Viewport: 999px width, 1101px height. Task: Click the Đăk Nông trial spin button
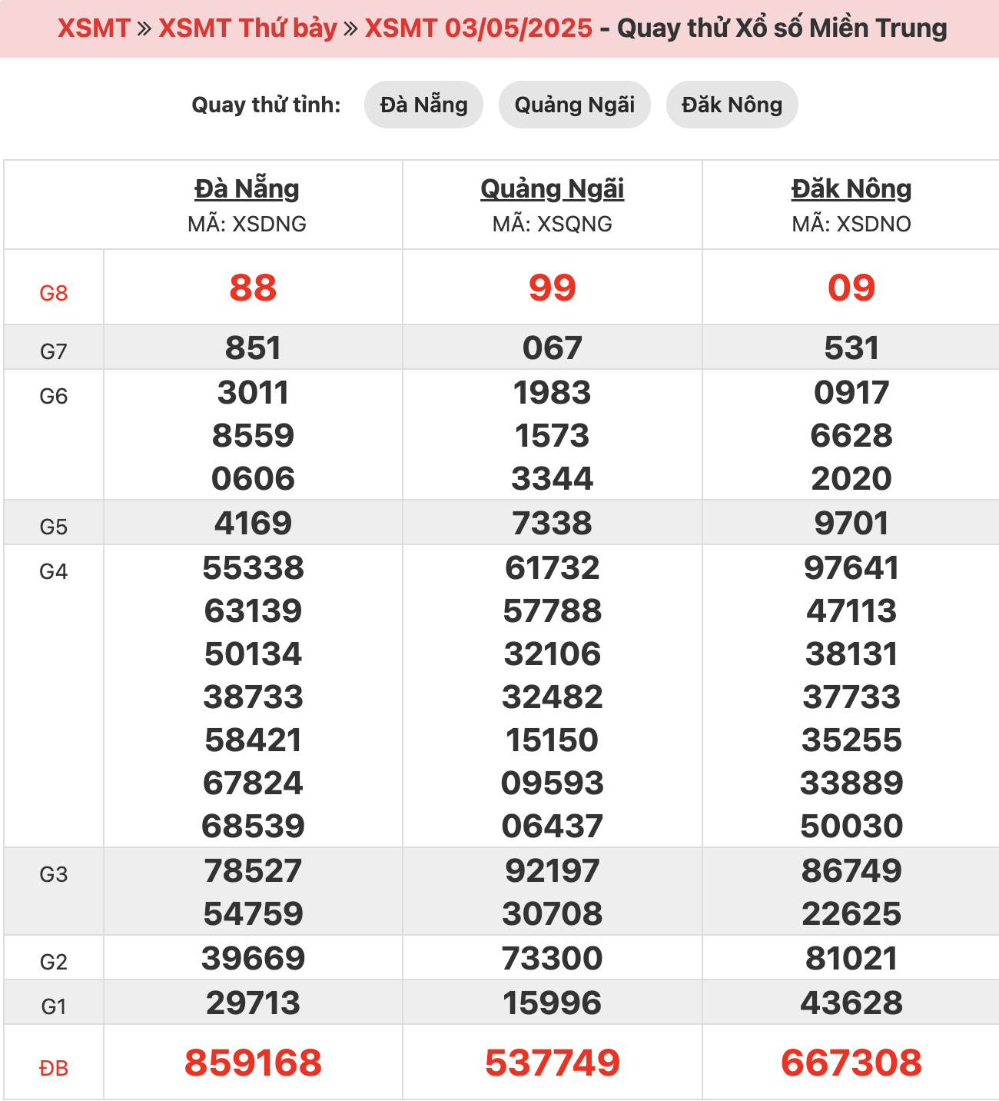pos(732,105)
